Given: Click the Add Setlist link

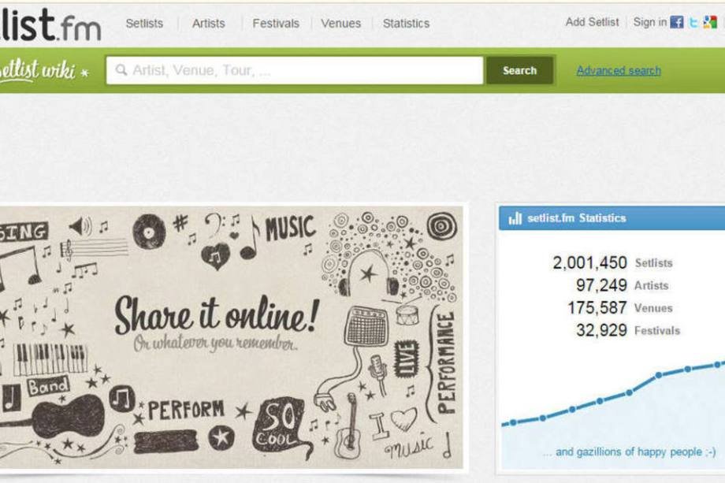Looking at the screenshot, I should click(592, 22).
